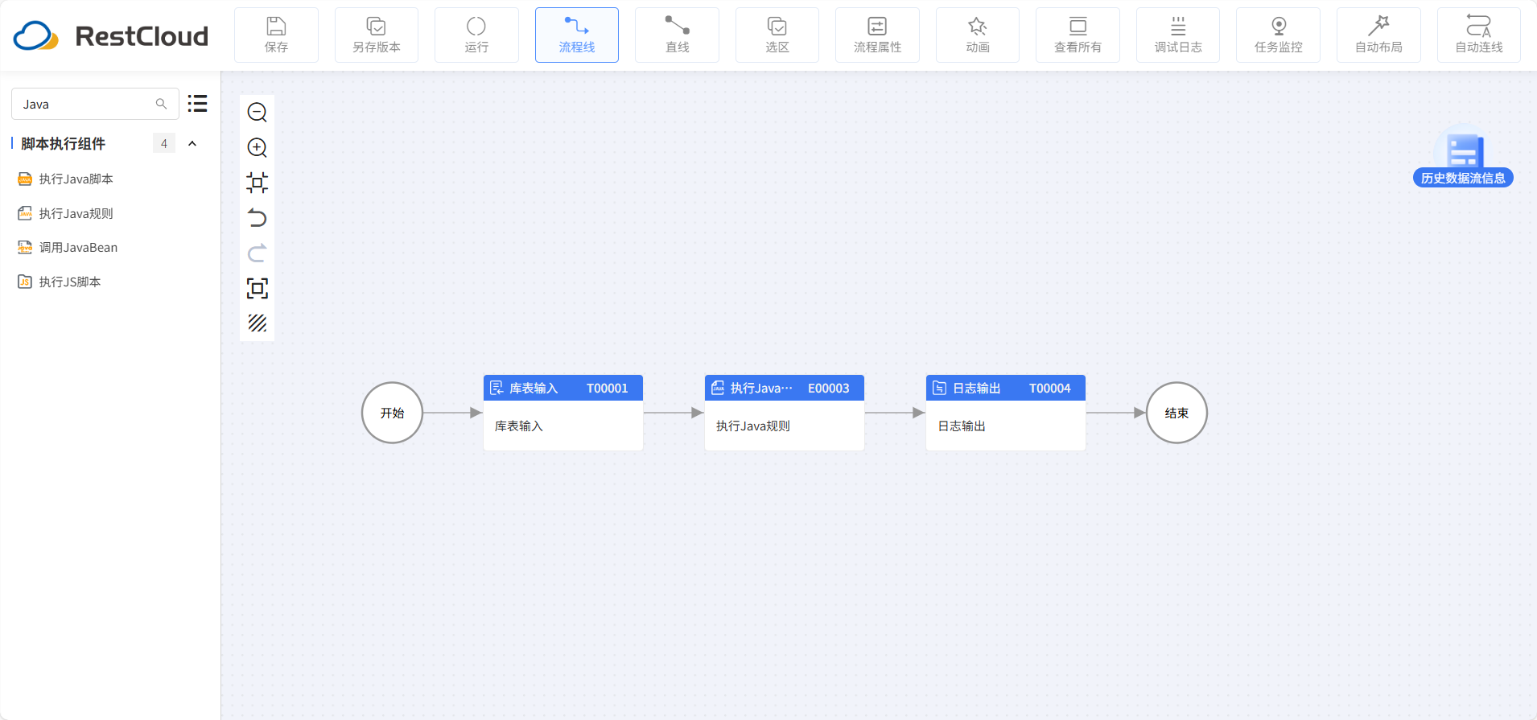The height and width of the screenshot is (720, 1537).
Task: Open 流程属性 flow properties
Action: tap(877, 35)
